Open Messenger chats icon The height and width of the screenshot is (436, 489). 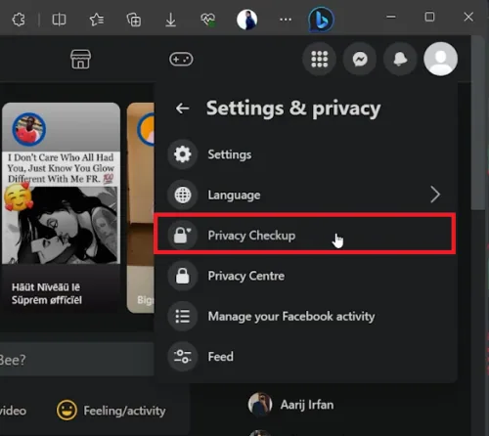[360, 59]
